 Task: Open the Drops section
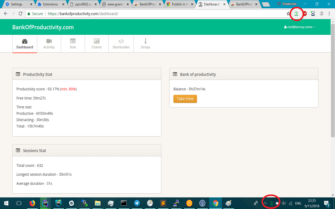point(146,44)
